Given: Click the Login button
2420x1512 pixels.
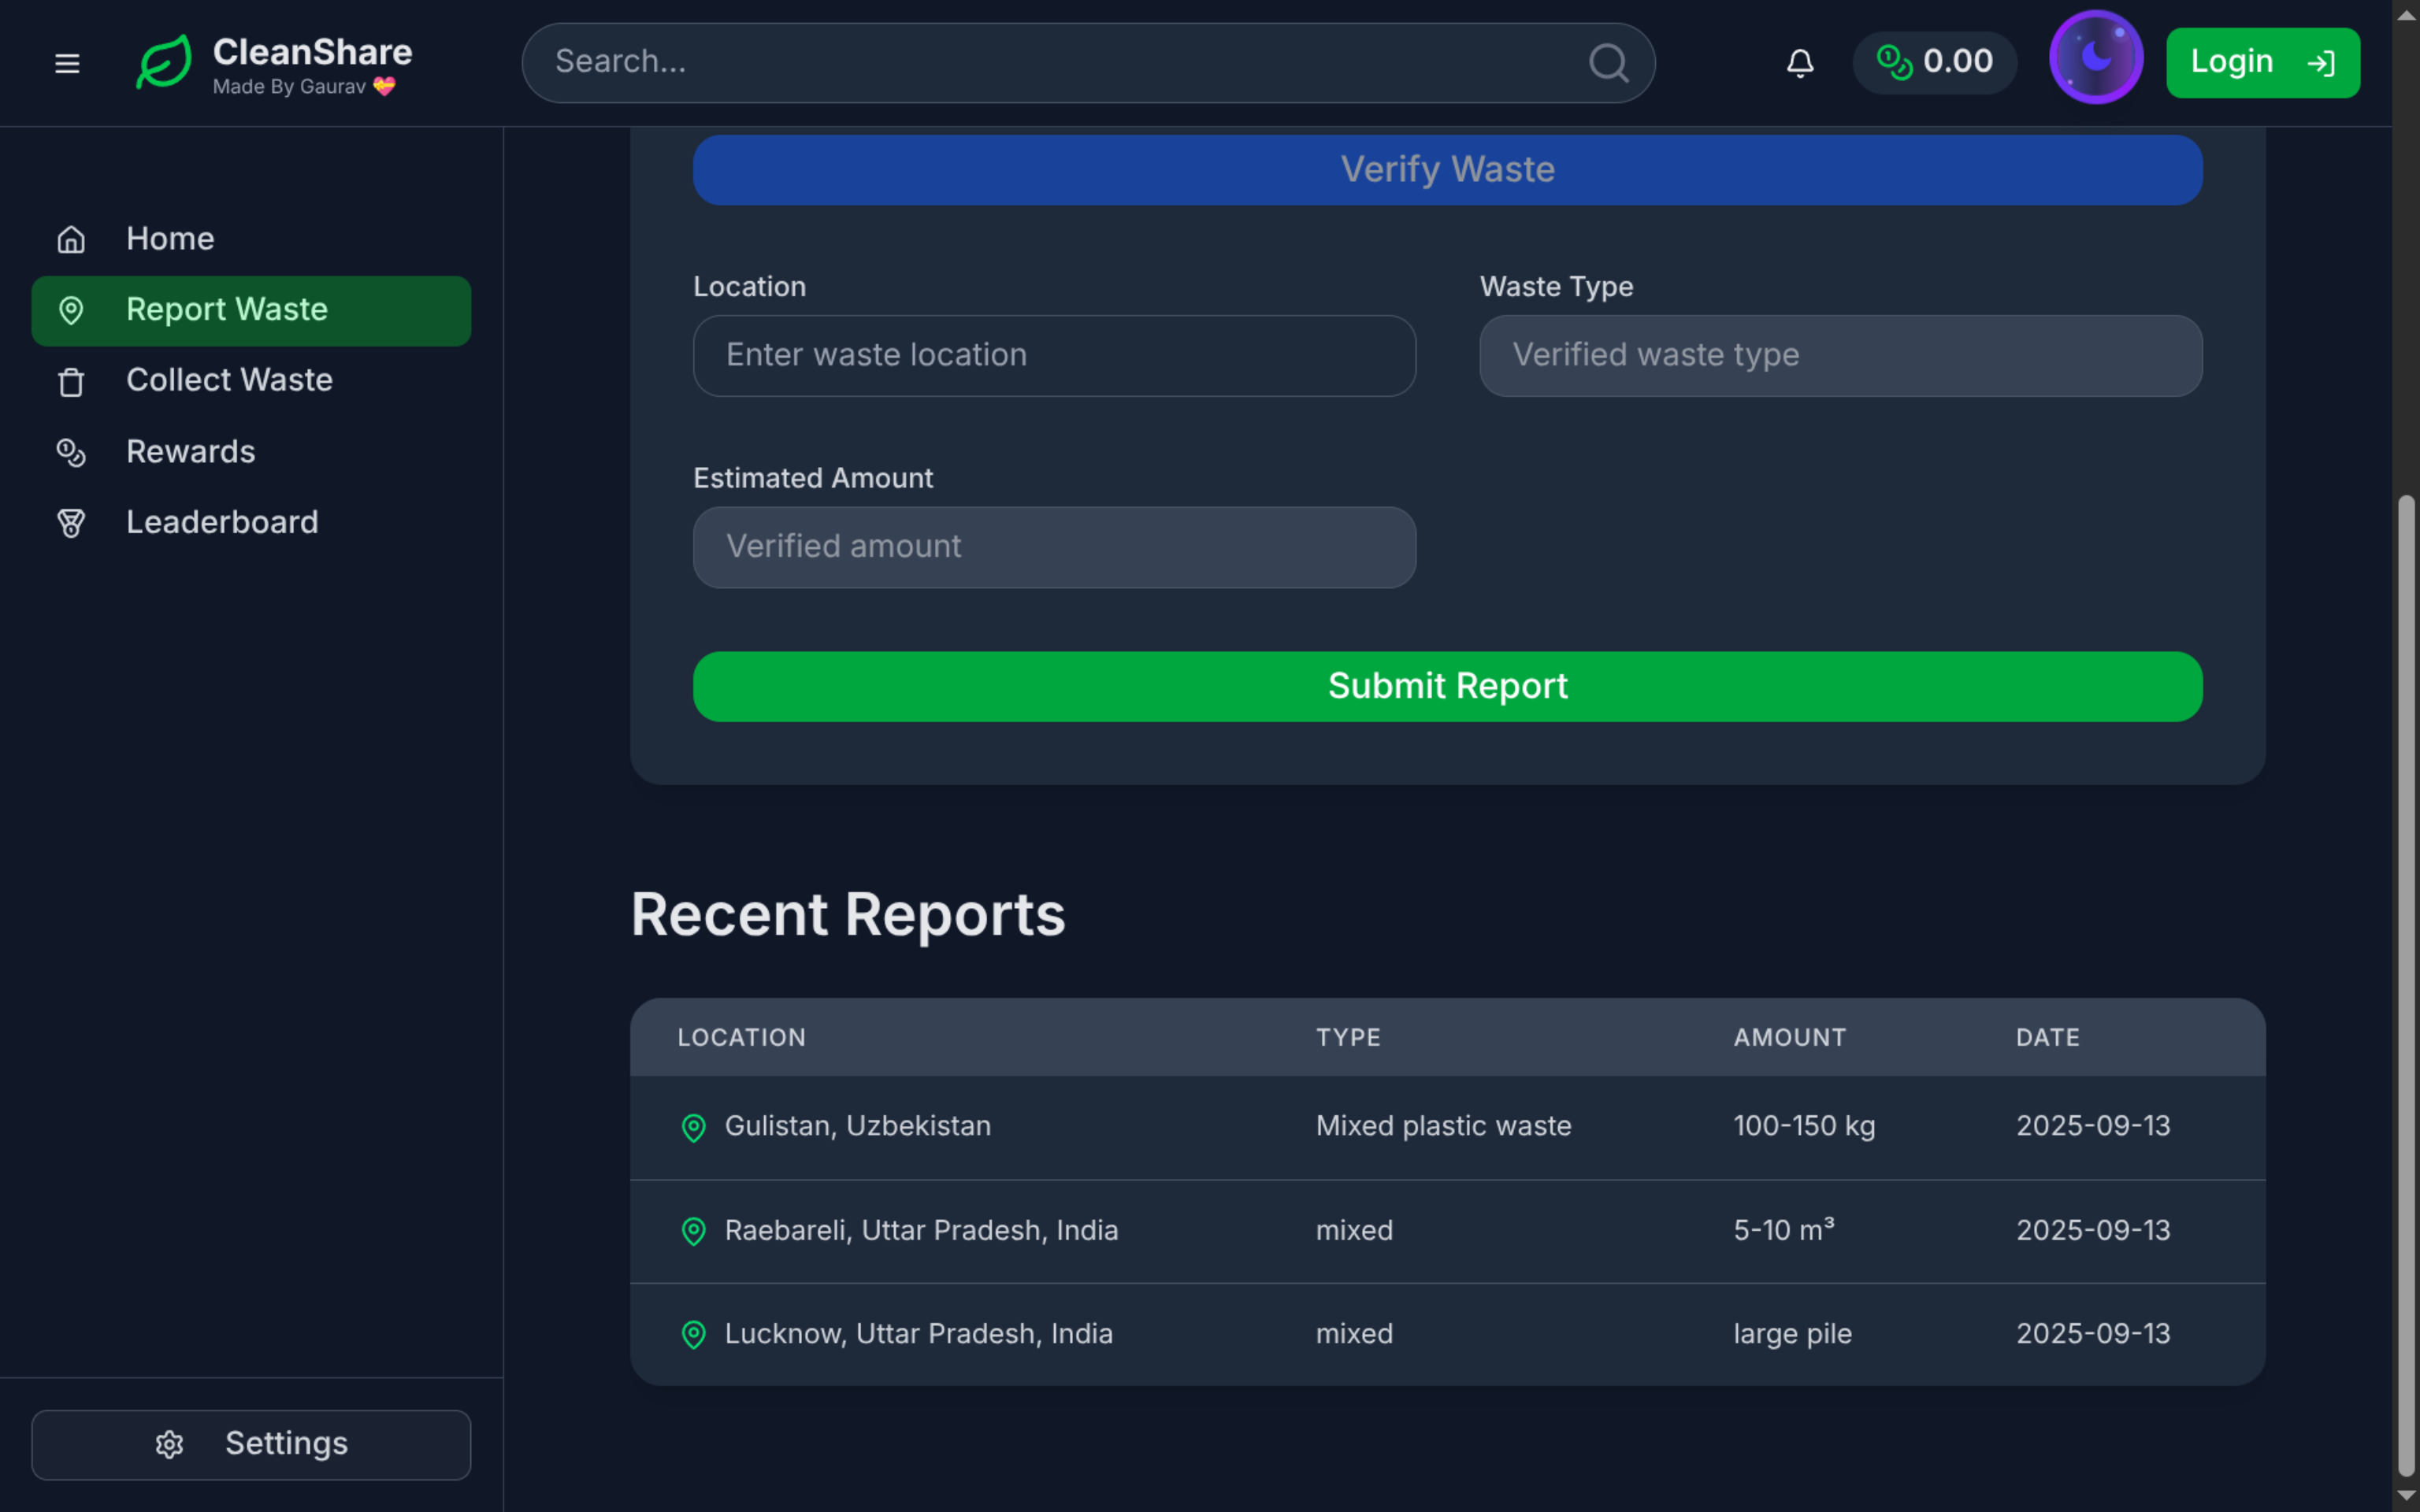Looking at the screenshot, I should pos(2262,63).
